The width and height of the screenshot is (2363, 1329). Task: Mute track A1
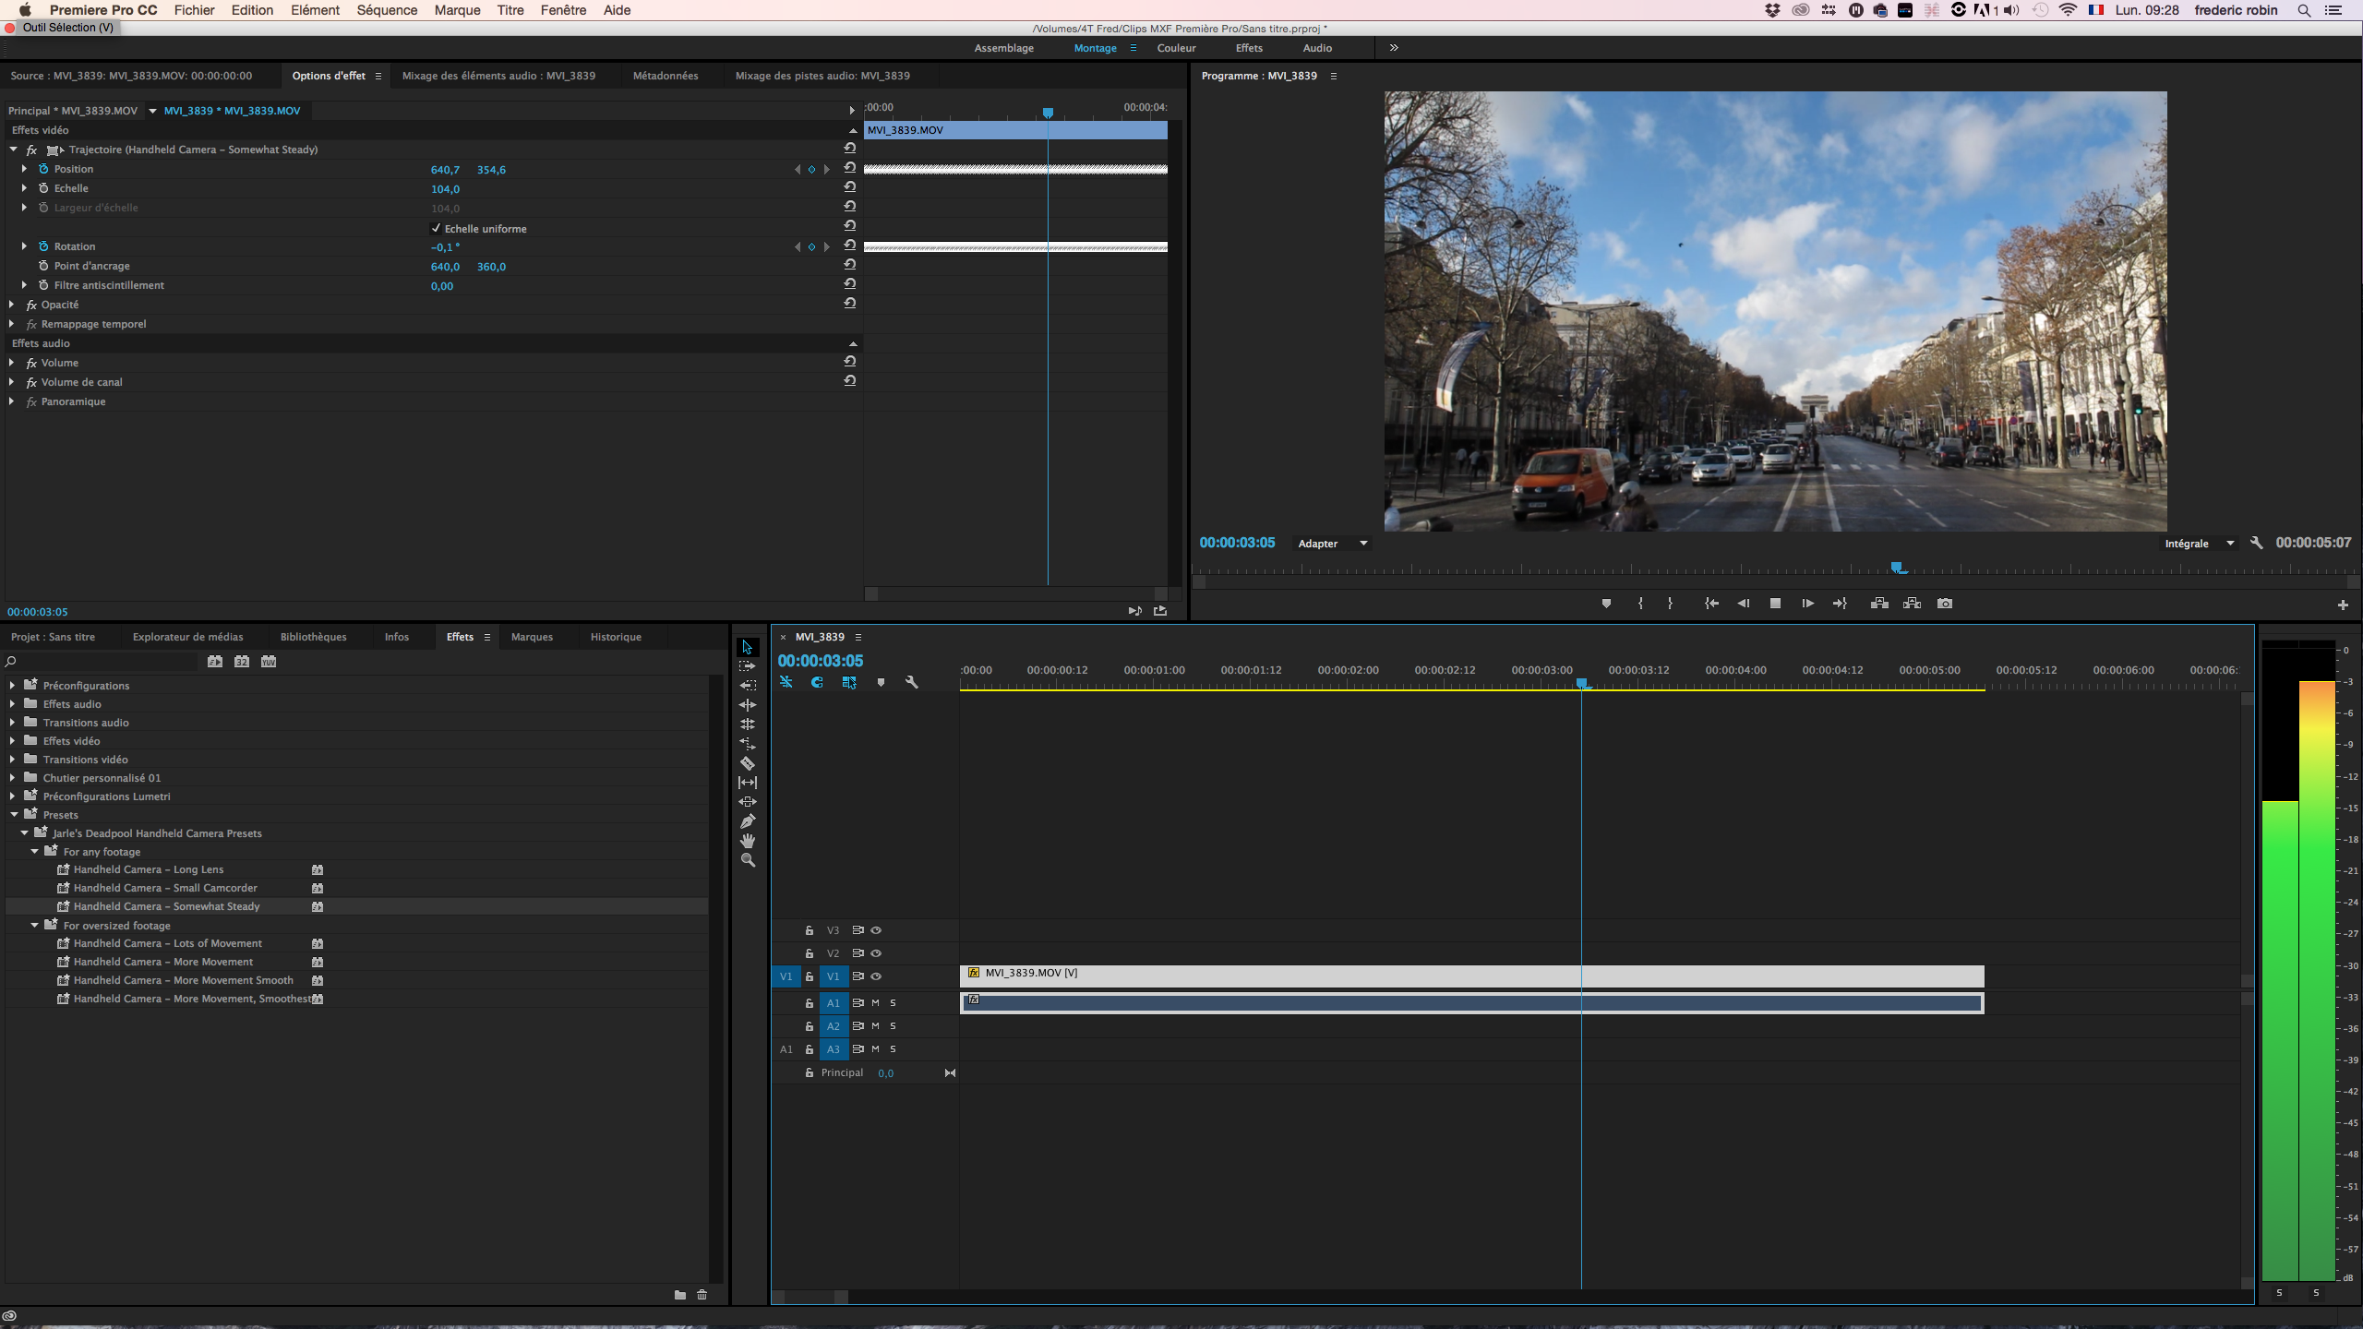875,1003
